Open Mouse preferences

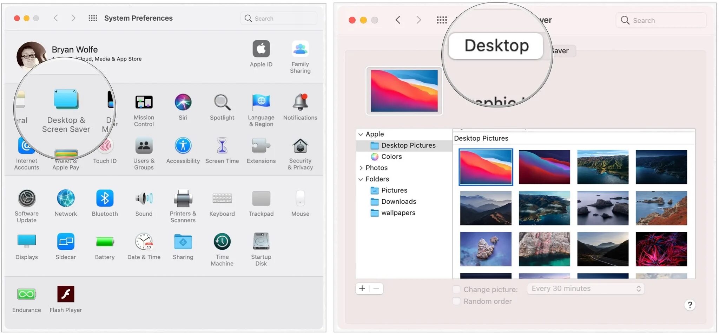click(300, 203)
